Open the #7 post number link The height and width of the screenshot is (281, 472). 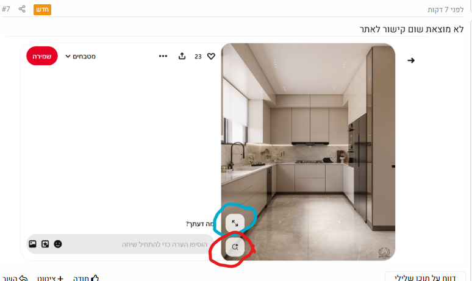tap(6, 9)
